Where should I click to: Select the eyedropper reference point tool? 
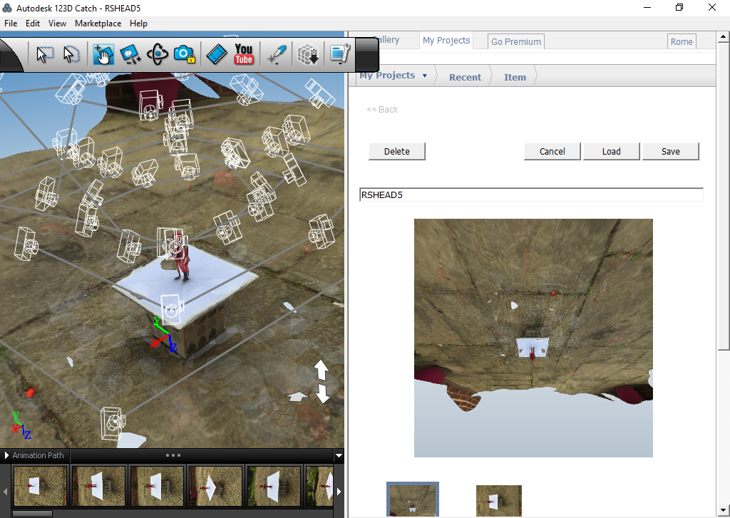tap(277, 54)
